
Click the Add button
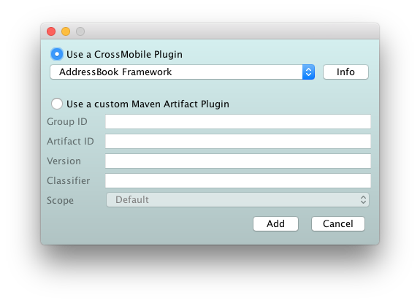(275, 223)
